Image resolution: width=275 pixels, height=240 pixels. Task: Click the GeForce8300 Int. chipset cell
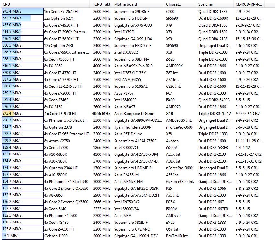coord(180,182)
